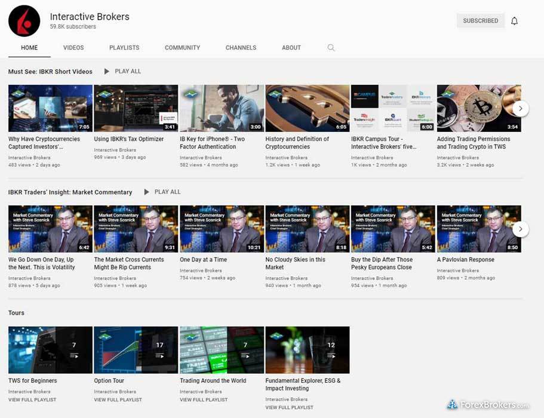Open Option Tour playlist title
Viewport: 544px width, 418px height.
109,380
